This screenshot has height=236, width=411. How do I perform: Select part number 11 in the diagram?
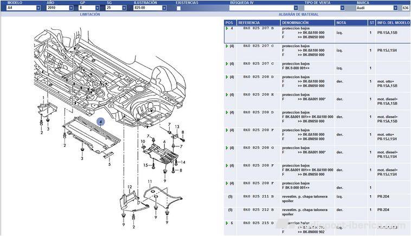pyautogui.click(x=149, y=180)
